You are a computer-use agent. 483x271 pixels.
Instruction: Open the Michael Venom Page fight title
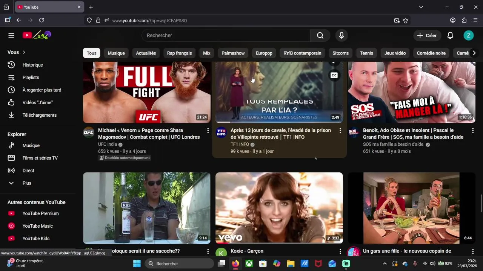(149, 134)
